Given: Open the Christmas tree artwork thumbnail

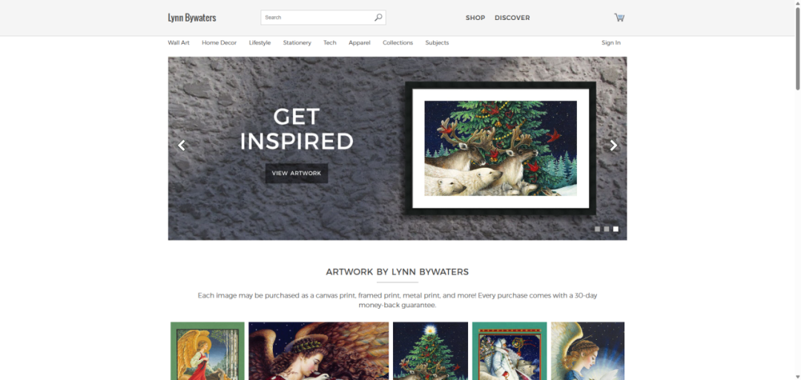Looking at the screenshot, I should pyautogui.click(x=430, y=351).
